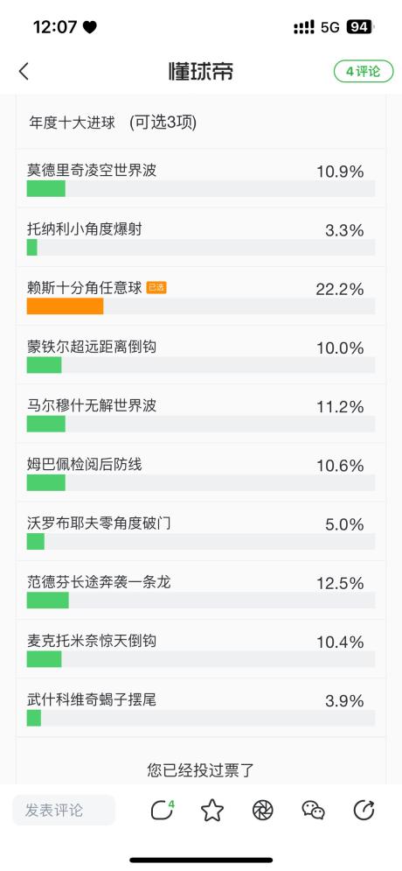Share to WeChat icon
Screen dimensions: 402x871
click(313, 810)
